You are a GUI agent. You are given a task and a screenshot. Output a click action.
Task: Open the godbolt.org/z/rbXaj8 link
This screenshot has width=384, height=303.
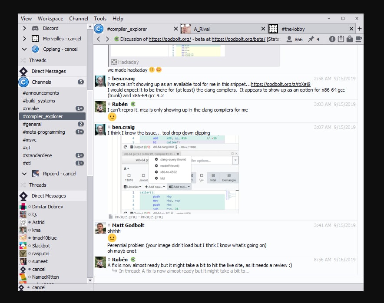281,84
